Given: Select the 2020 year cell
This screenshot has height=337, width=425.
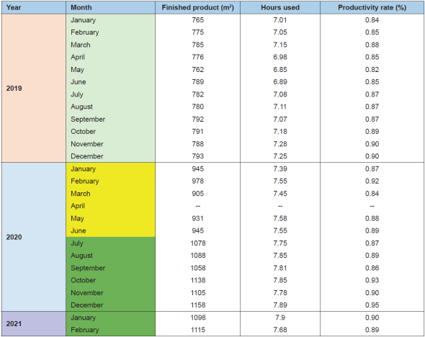Looking at the screenshot, I should [34, 237].
